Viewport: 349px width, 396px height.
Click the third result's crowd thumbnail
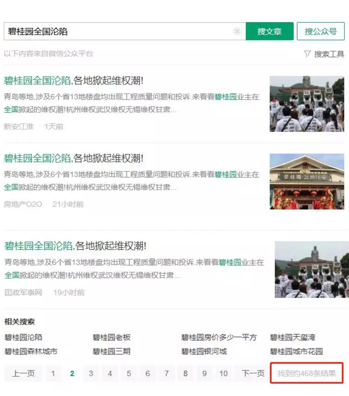pyautogui.click(x=309, y=269)
